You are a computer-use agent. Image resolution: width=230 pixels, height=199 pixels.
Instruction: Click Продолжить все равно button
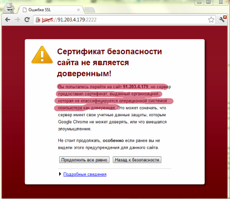pos(84,160)
